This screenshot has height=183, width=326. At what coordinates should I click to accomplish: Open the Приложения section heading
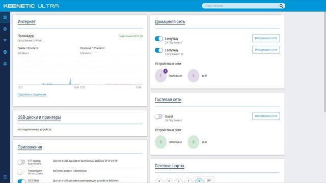(x=30, y=147)
